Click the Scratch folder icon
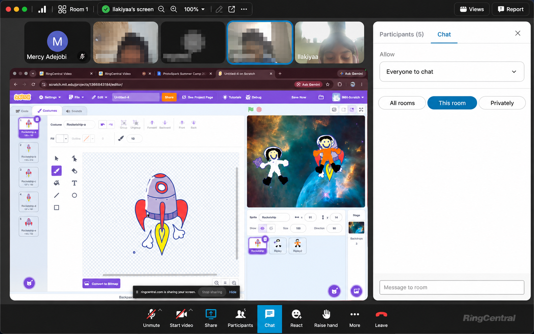Viewport: 534px width, 334px height. point(321,97)
